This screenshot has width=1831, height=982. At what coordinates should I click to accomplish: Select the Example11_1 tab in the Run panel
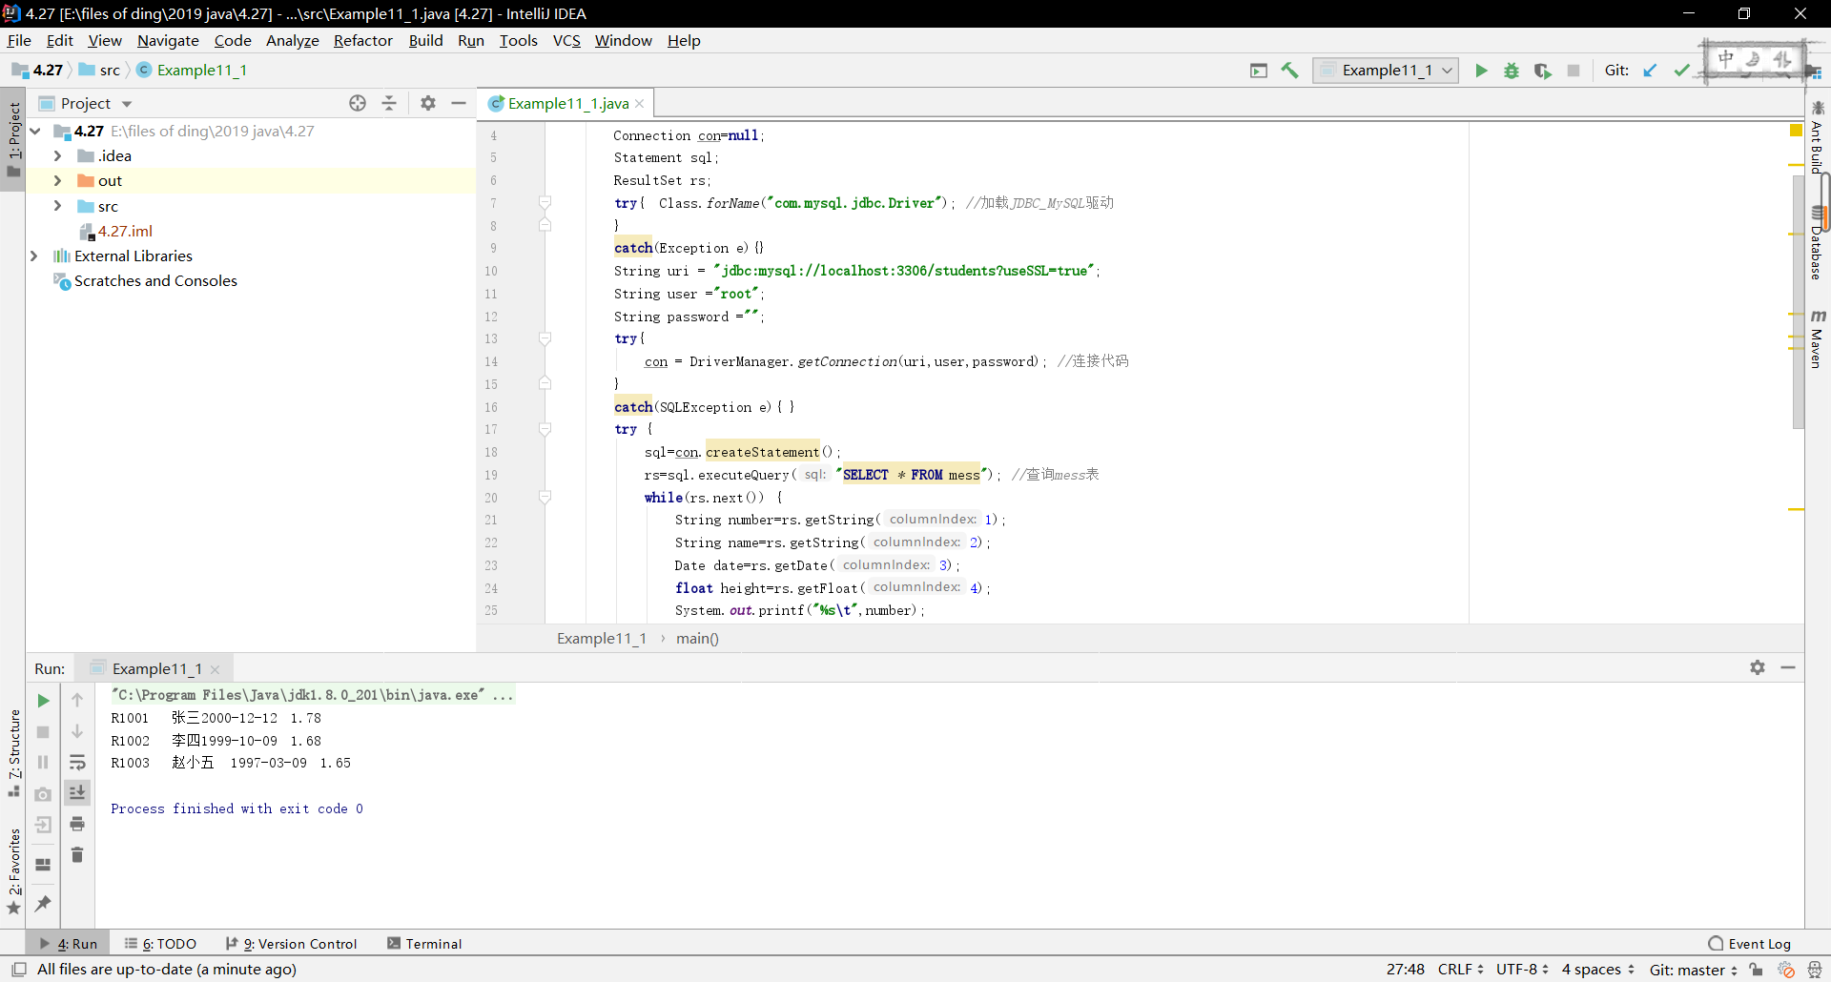155,668
